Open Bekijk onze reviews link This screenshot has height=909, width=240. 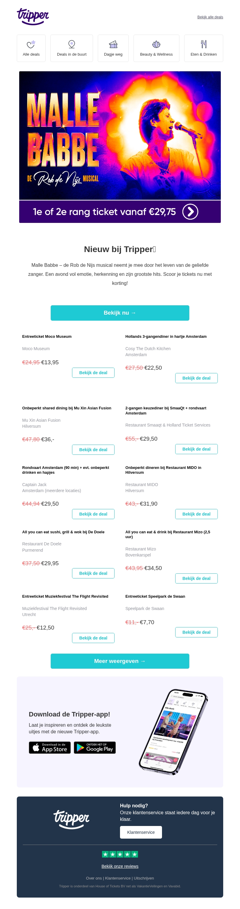tap(120, 866)
